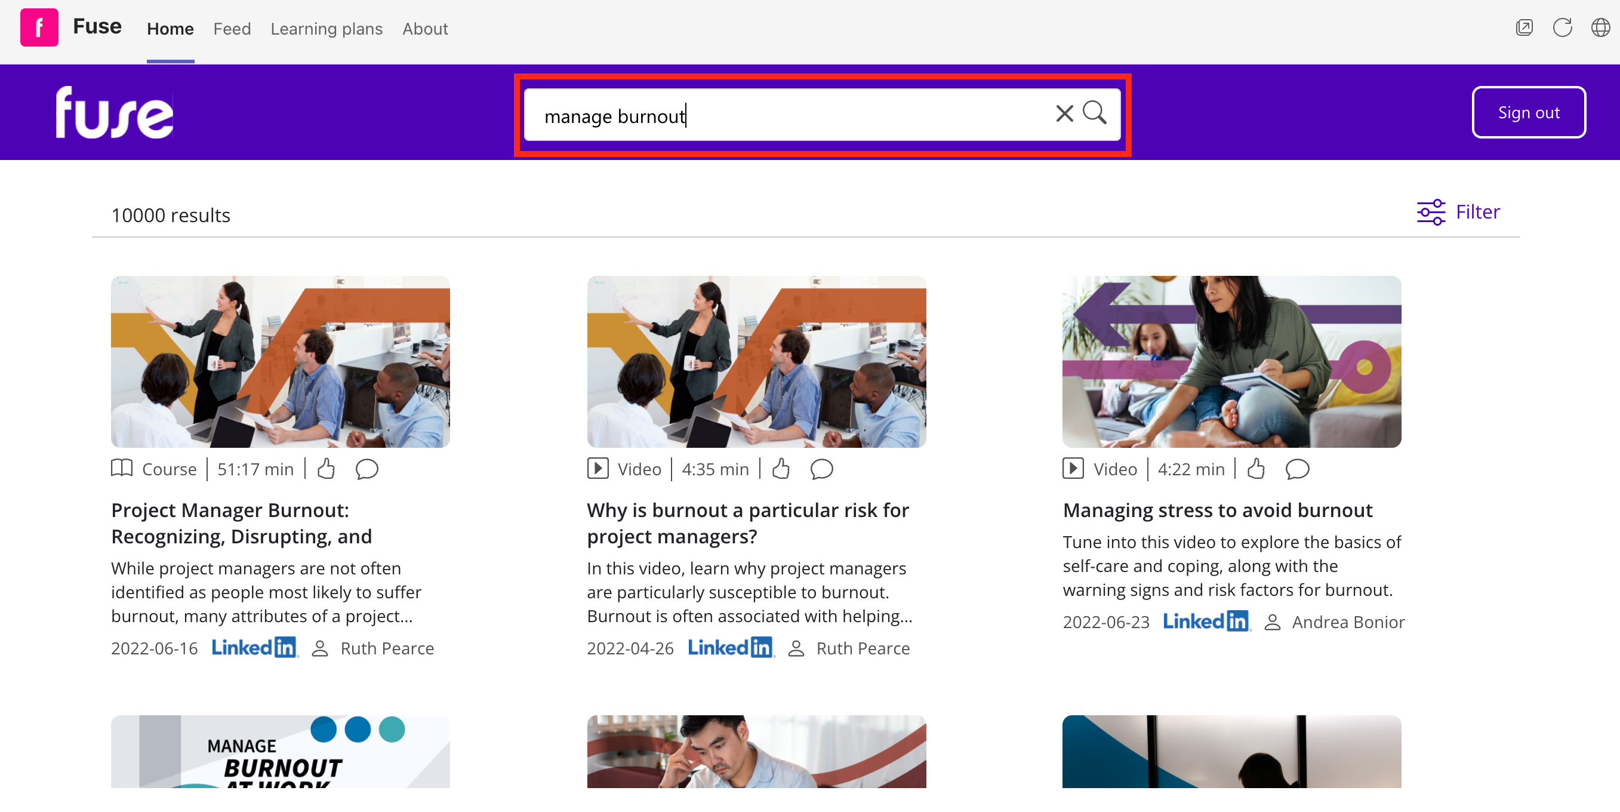Like the 4:35 min burnout risk video
The image size is (1620, 812).
(780, 469)
